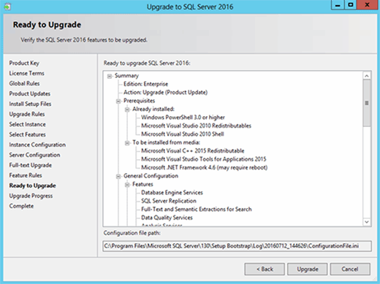
Task: Click the Prerequisites label in the tree
Action: tap(139, 101)
